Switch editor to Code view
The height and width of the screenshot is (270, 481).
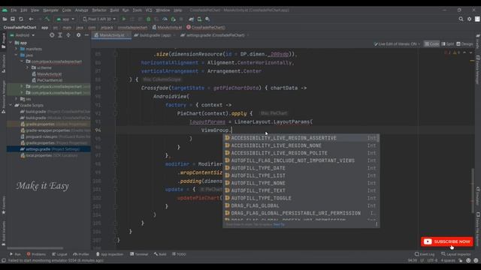[x=431, y=44]
